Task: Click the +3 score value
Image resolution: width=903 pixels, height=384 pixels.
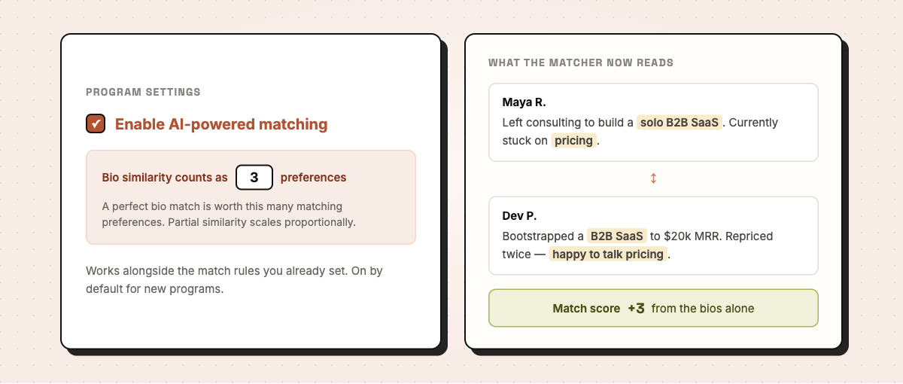Action: pyautogui.click(x=636, y=308)
